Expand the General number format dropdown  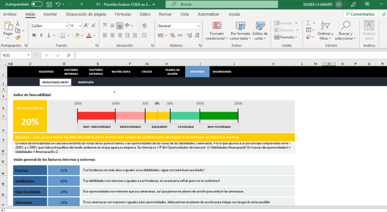coord(198,26)
